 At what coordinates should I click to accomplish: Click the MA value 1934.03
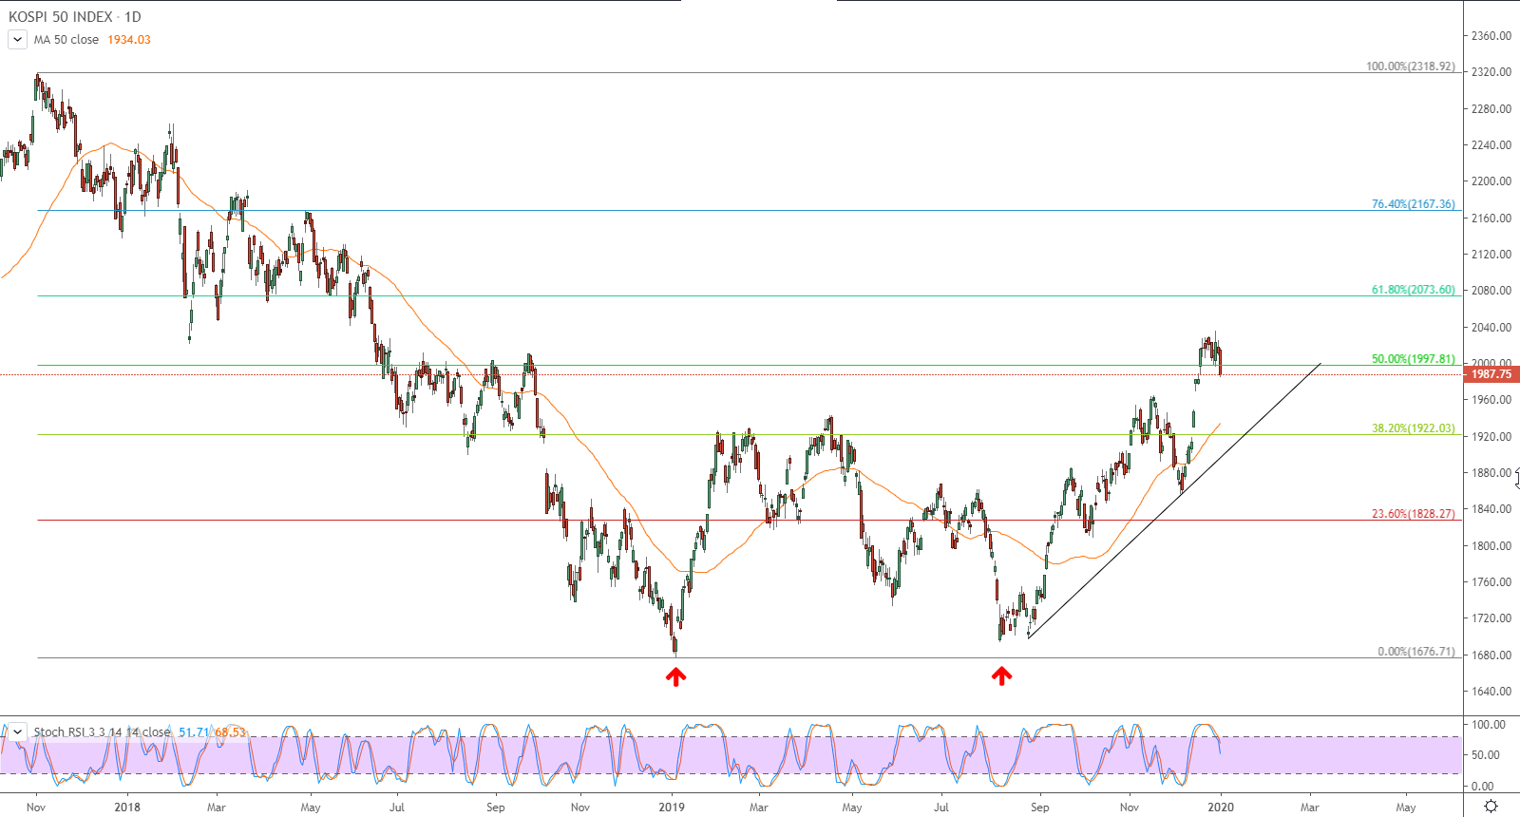coord(129,40)
